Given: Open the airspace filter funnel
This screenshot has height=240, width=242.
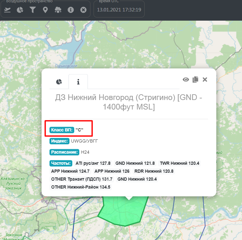Looking at the screenshot, I should point(33,10).
